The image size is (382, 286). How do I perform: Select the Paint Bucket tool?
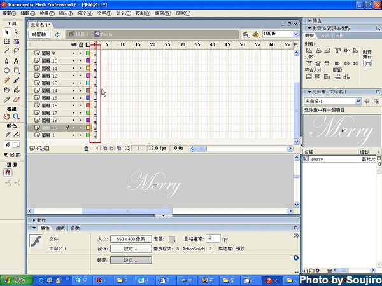pos(16,90)
